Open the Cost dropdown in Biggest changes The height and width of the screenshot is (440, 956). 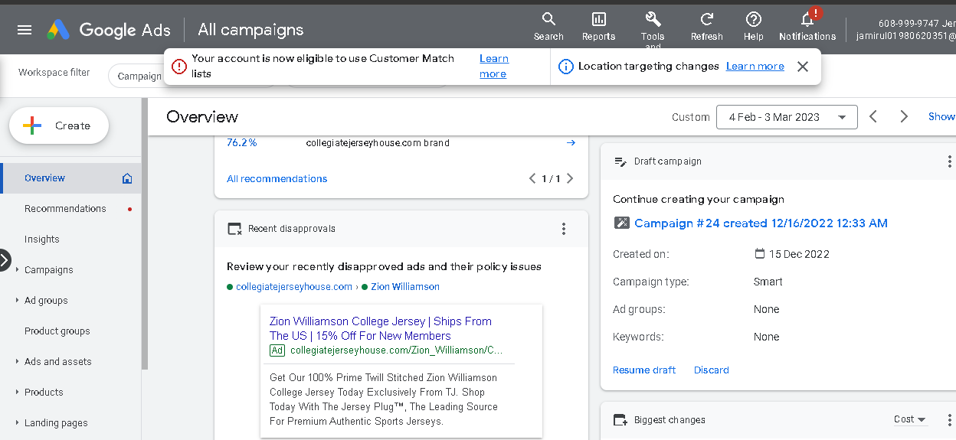910,419
